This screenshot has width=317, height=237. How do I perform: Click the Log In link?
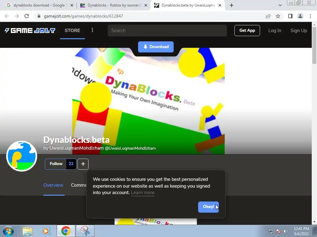(x=275, y=31)
